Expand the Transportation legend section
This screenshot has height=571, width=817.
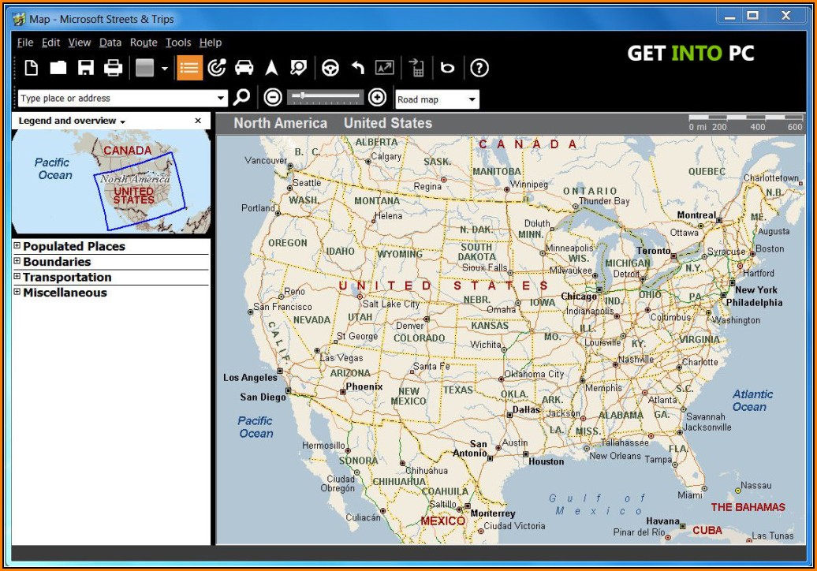tap(17, 277)
